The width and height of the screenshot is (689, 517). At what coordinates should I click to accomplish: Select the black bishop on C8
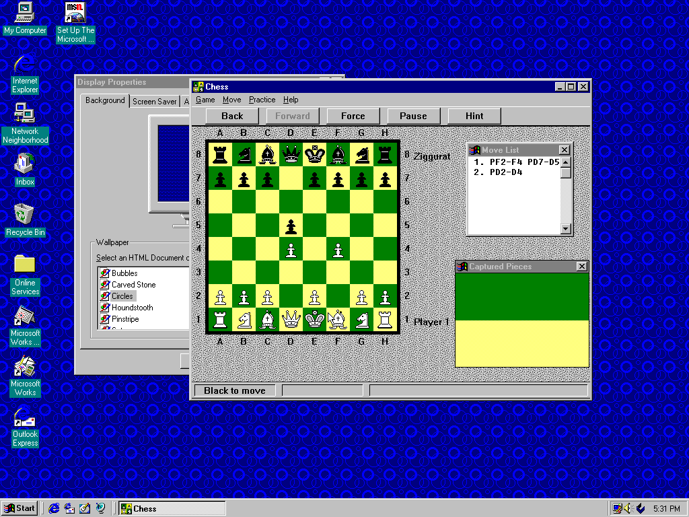coord(268,155)
